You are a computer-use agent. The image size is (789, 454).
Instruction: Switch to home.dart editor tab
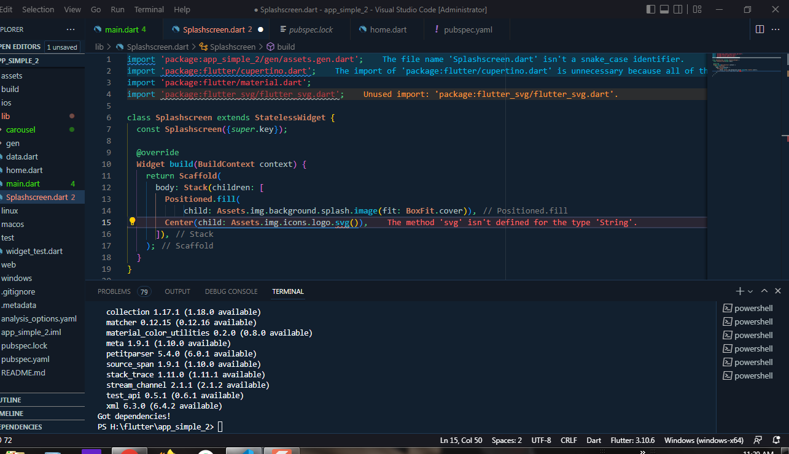click(x=388, y=29)
